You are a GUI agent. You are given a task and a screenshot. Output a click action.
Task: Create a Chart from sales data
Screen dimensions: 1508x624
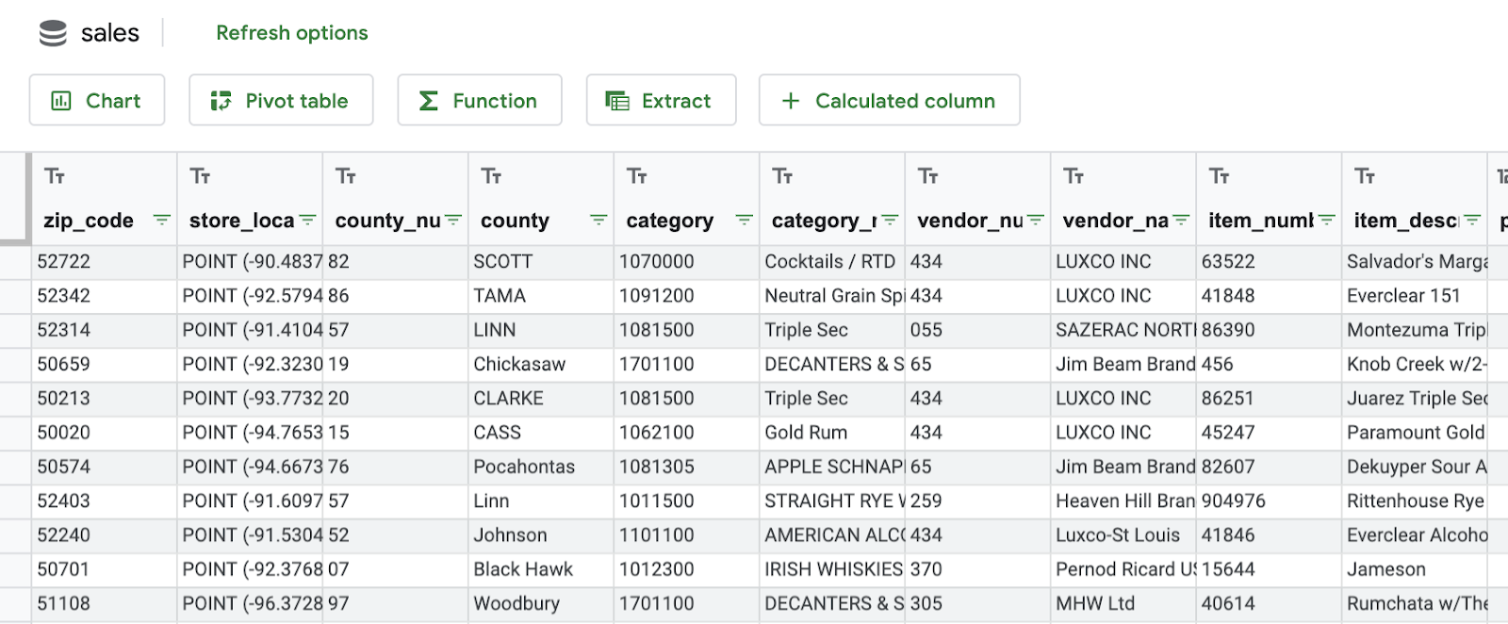click(97, 101)
